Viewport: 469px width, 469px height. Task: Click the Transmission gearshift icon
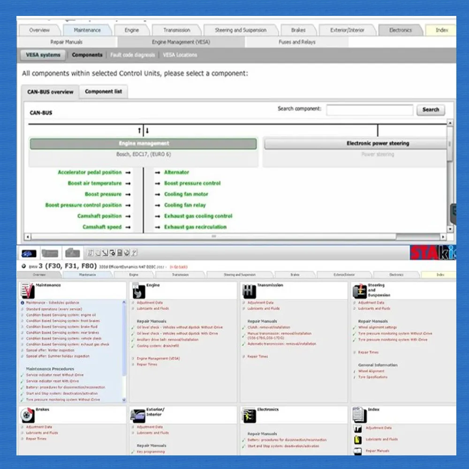click(249, 291)
